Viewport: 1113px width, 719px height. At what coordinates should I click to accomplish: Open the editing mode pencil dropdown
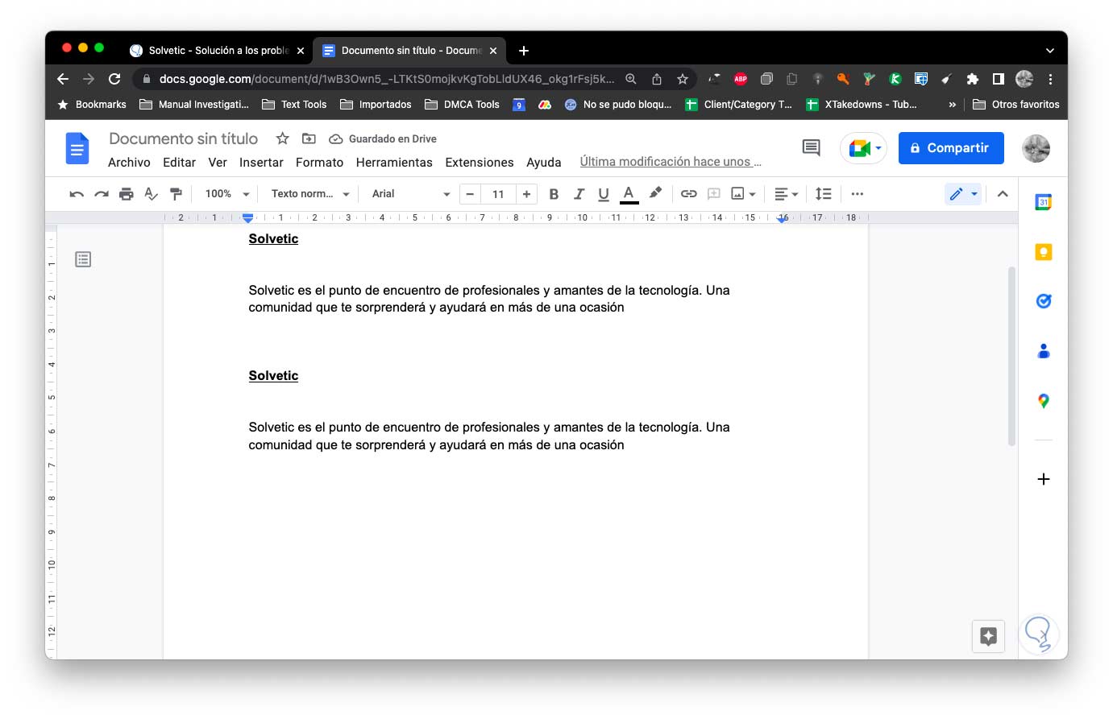pos(963,194)
